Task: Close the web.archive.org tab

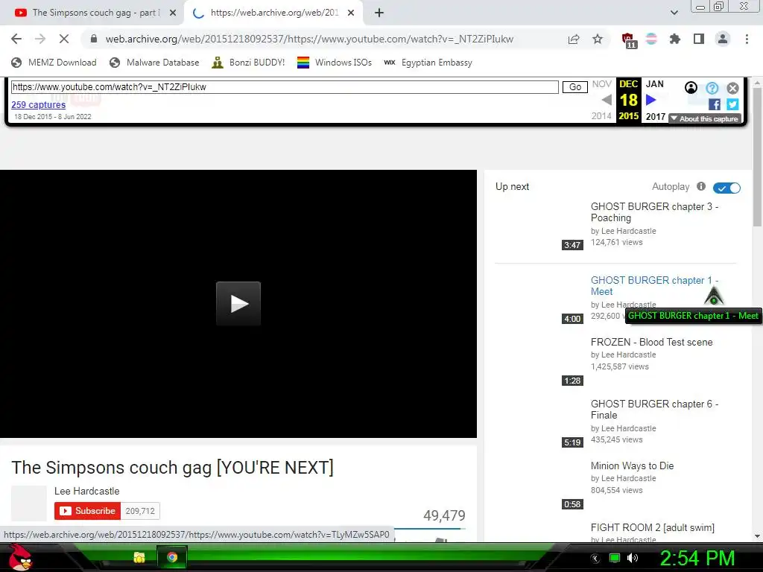Action: pyautogui.click(x=351, y=13)
